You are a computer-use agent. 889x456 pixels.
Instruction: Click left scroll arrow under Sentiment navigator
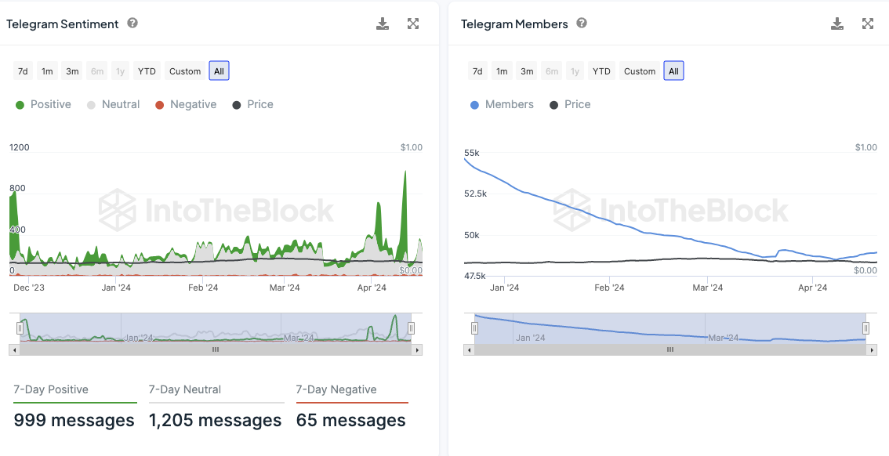coord(14,350)
